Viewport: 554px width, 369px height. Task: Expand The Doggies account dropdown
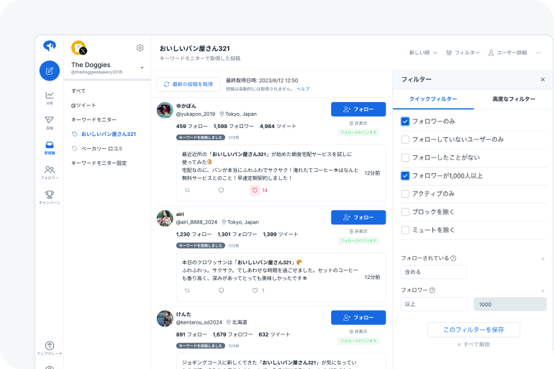coord(142,68)
